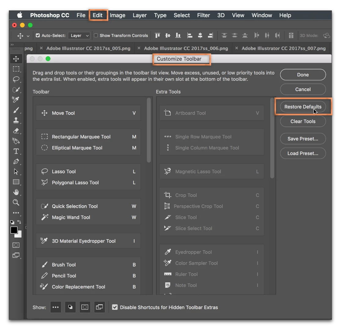Click the Clear Tools button
Image resolution: width=341 pixels, height=330 pixels.
pyautogui.click(x=303, y=121)
